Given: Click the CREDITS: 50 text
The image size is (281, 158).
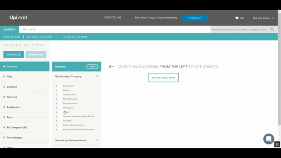Looking at the screenshot, I should 112,18.
